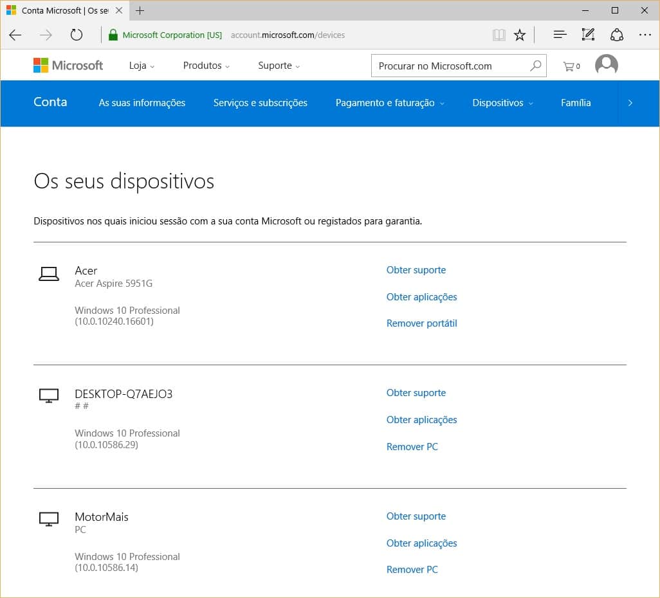Open the Edge Hub icon
The image size is (660, 598).
tap(560, 35)
